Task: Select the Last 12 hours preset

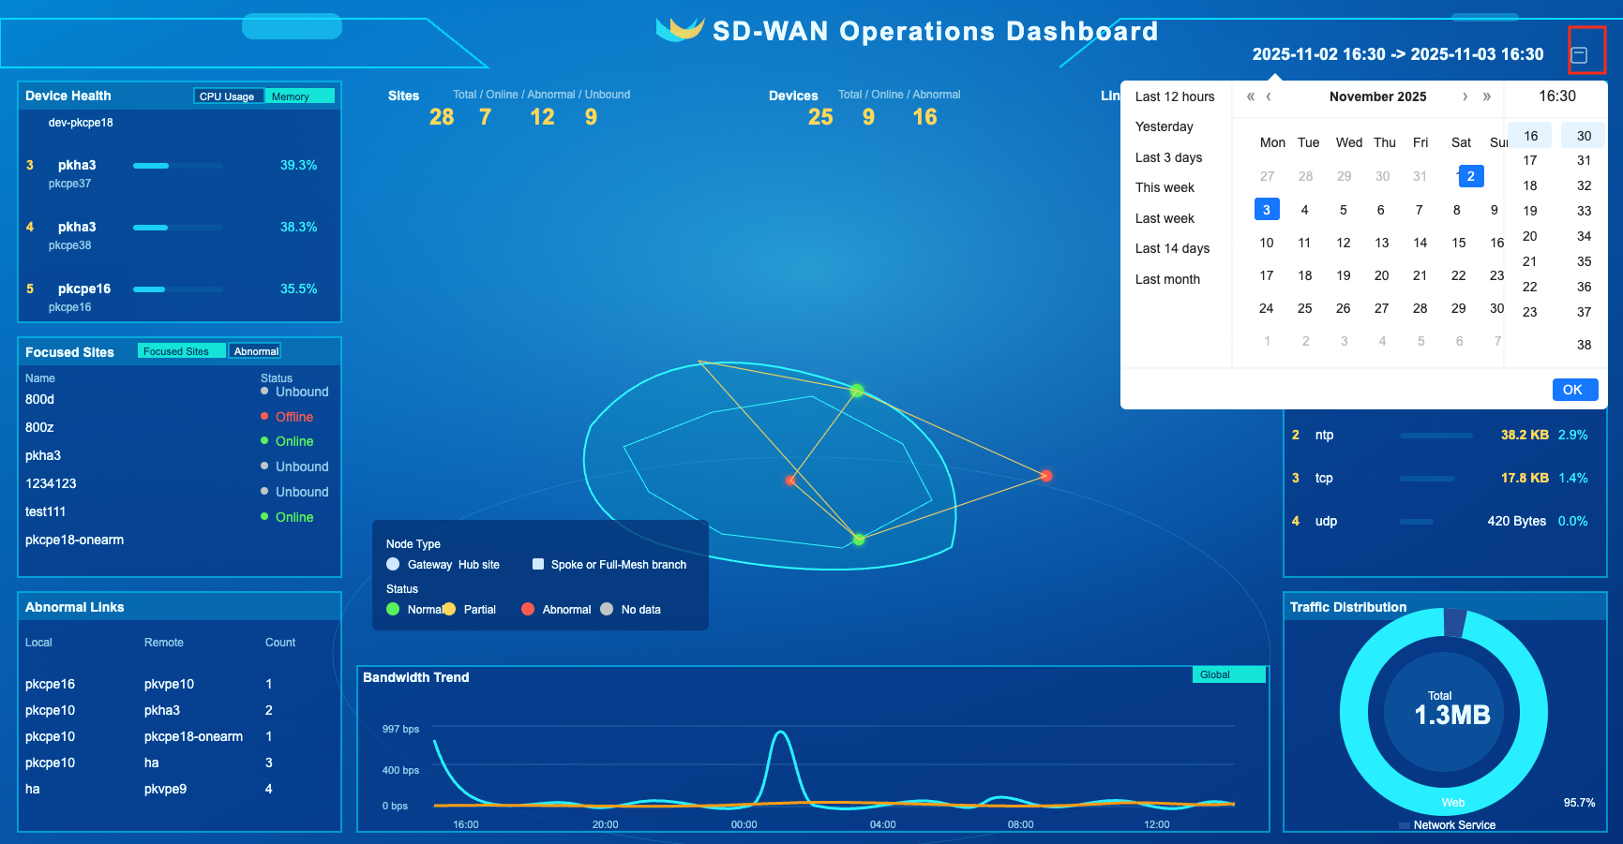Action: coord(1175,96)
